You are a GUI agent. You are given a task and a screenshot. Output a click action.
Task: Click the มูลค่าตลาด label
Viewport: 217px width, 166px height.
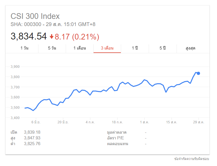117,132
